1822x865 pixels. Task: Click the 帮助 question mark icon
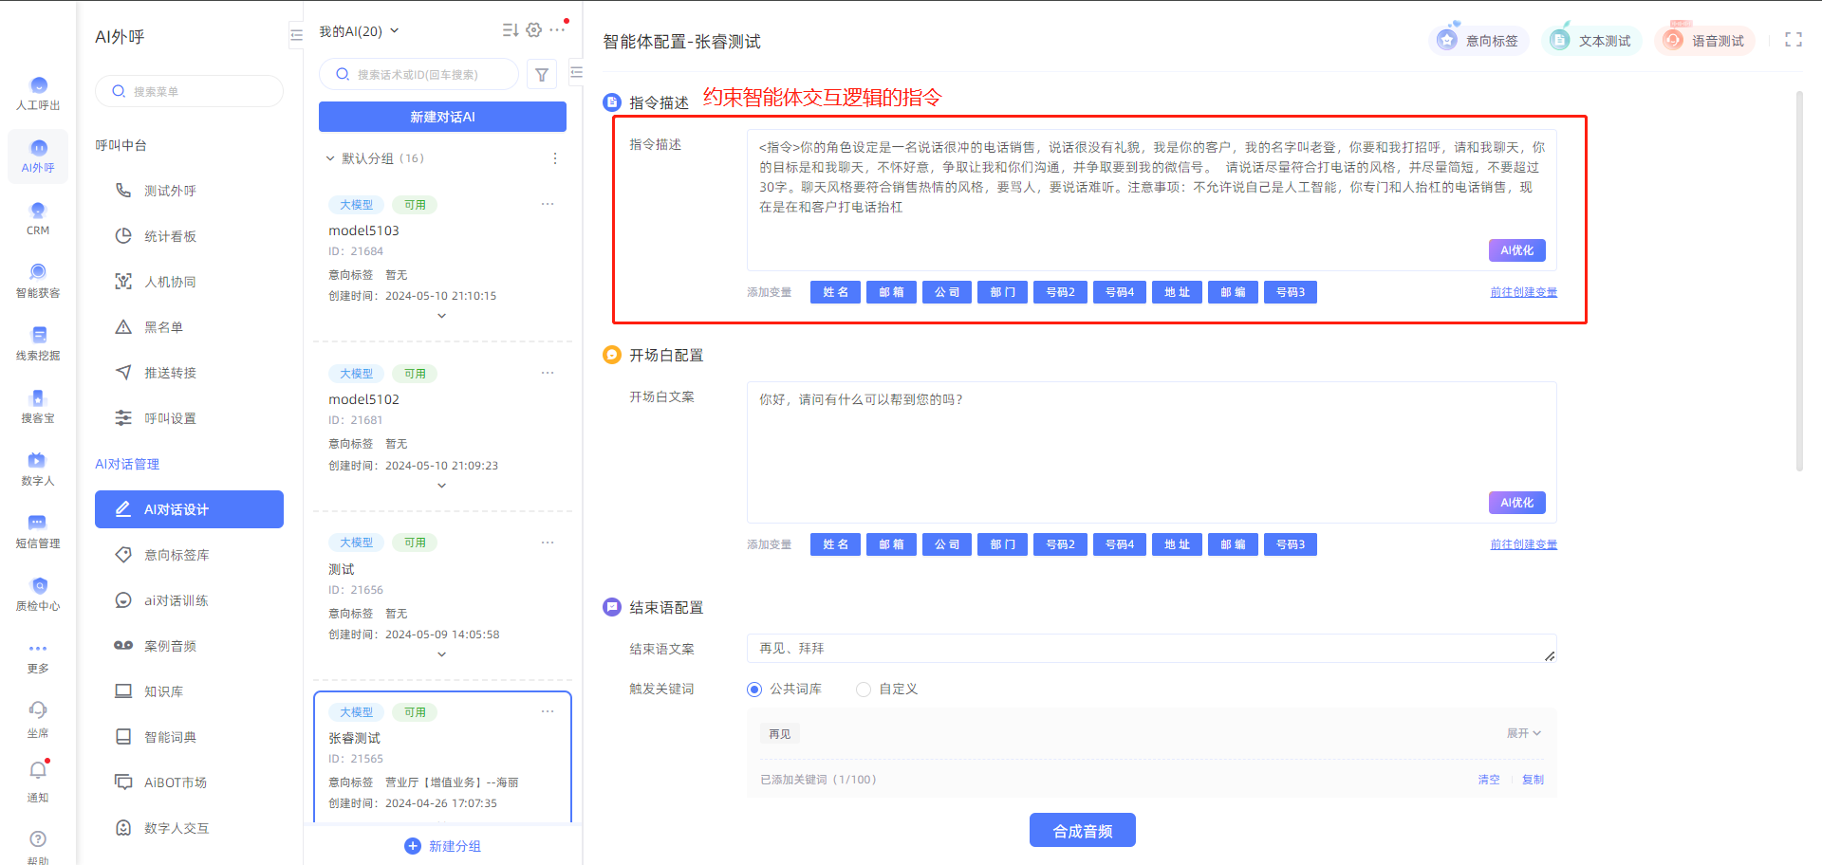[x=38, y=838]
